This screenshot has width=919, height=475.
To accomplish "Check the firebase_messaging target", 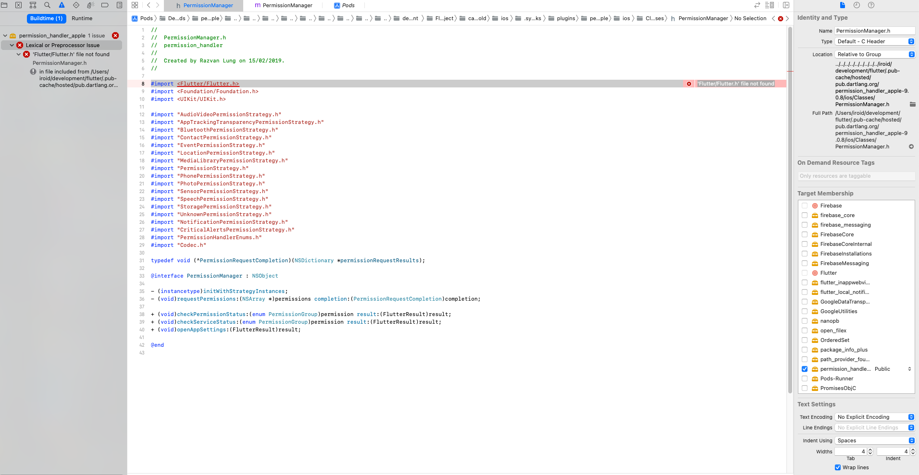I will (x=805, y=225).
